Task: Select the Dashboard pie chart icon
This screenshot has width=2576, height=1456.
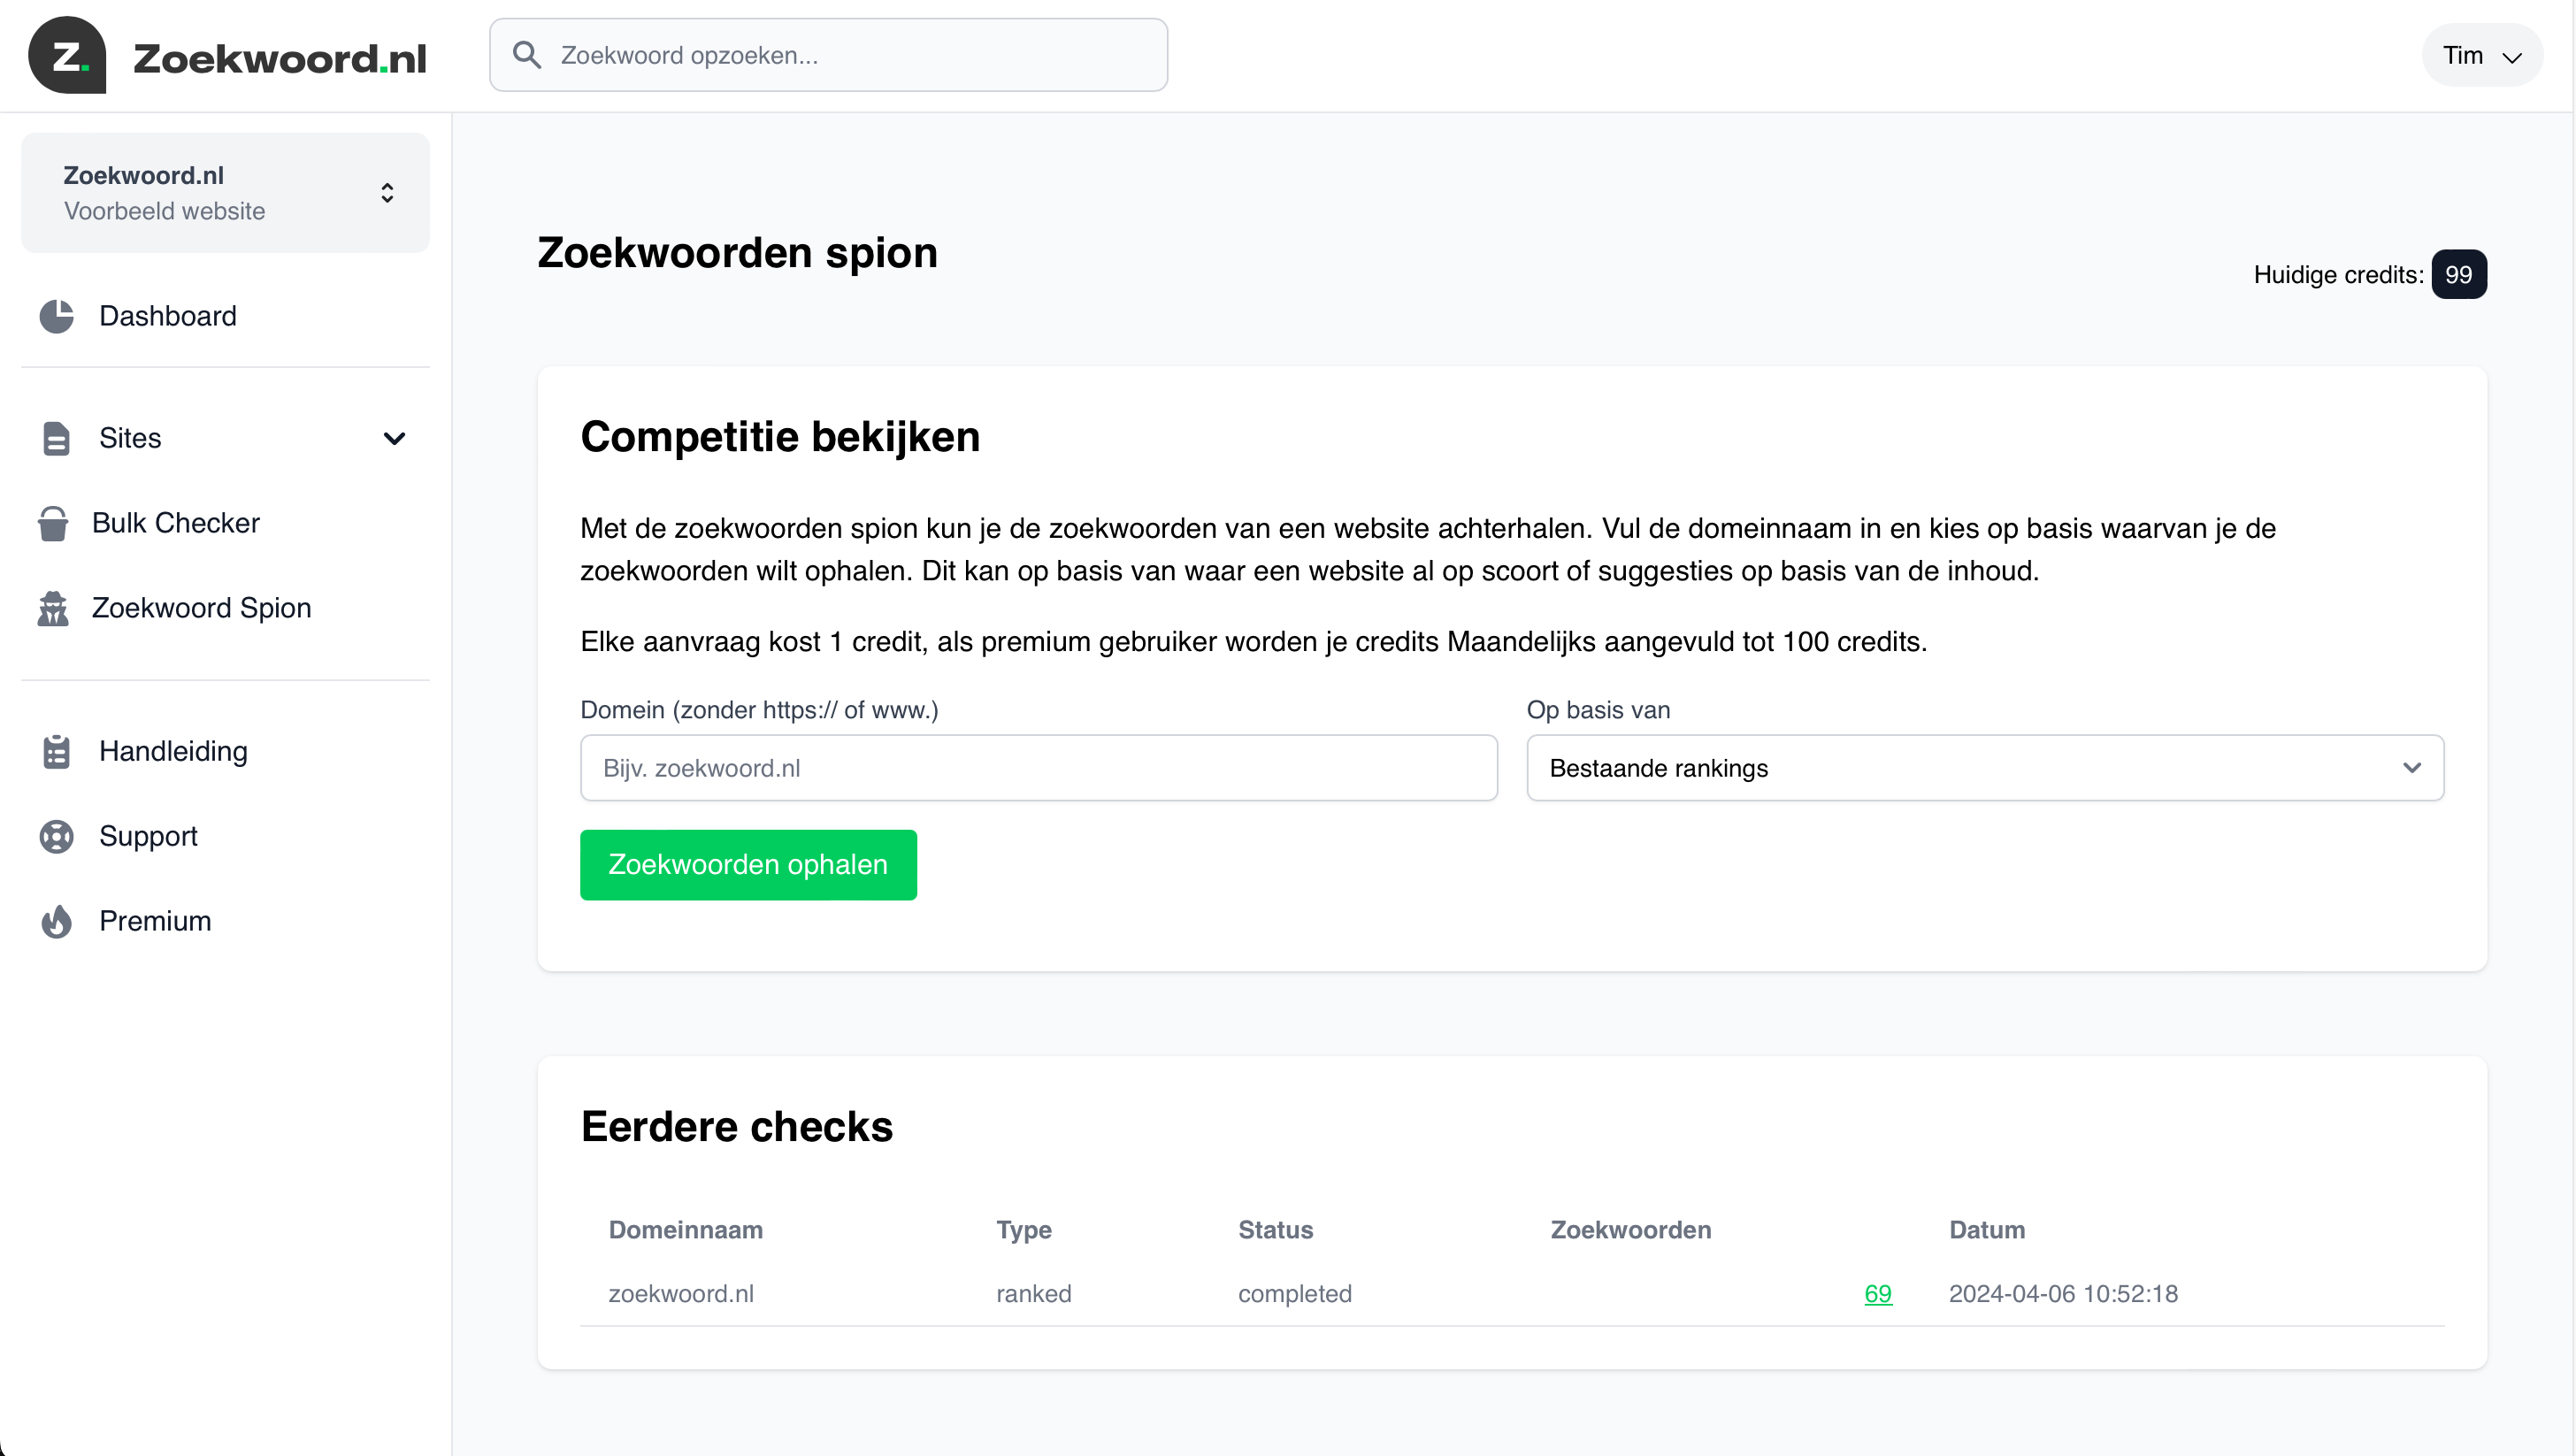Action: tap(55, 316)
